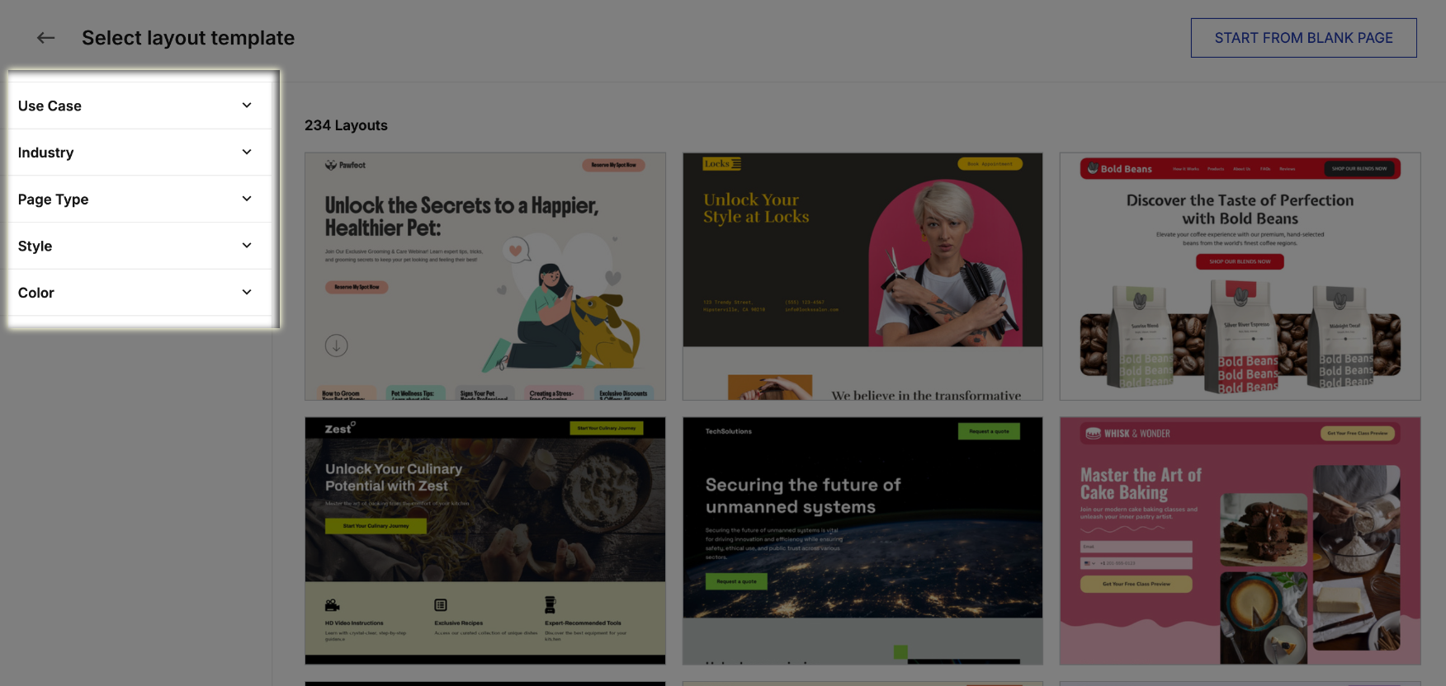Select the TechSolutions unmanned systems template
The width and height of the screenshot is (1446, 686).
click(862, 540)
